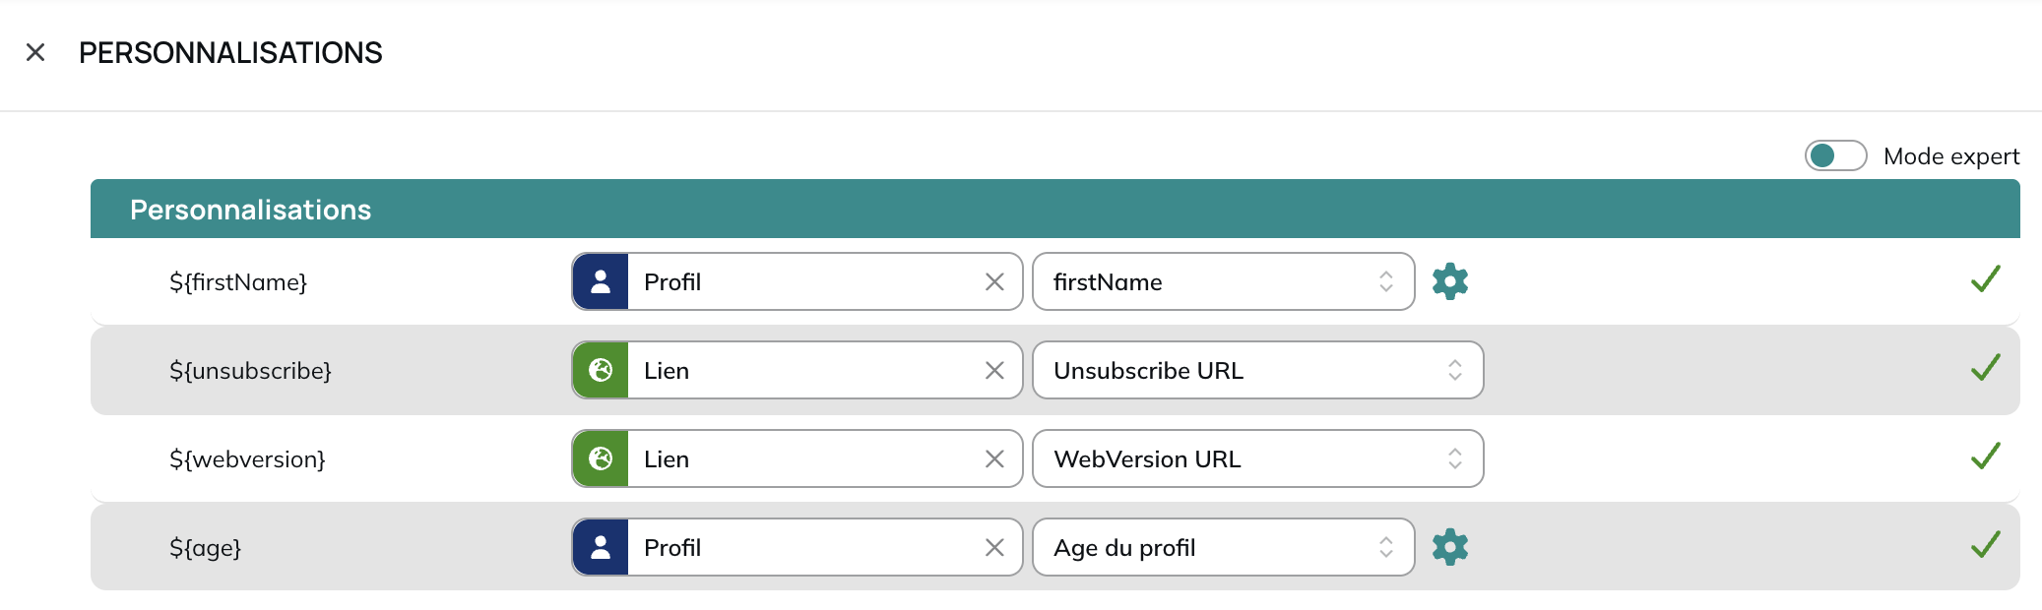Click the green globe icon in webversion row
This screenshot has height=610, width=2042.
point(601,458)
